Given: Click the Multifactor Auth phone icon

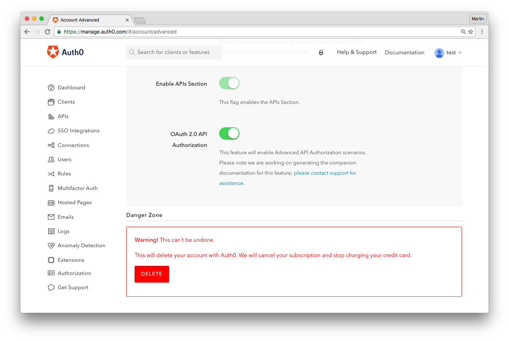Looking at the screenshot, I should pyautogui.click(x=51, y=188).
